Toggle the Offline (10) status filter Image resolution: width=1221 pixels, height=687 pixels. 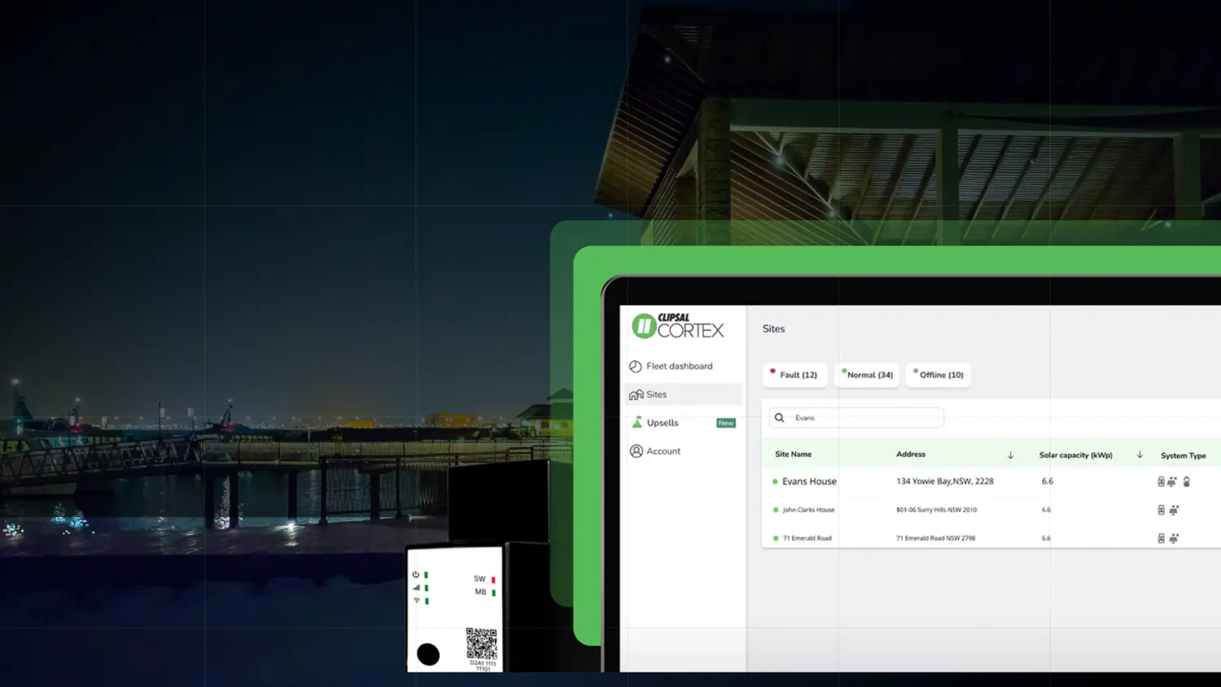coord(939,375)
